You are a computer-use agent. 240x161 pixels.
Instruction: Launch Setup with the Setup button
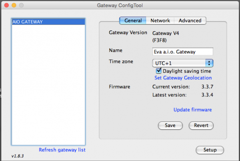click(x=210, y=150)
